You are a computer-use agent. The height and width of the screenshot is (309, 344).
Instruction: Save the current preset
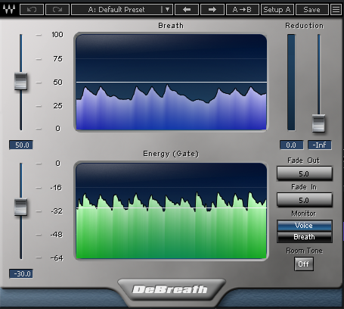point(311,10)
